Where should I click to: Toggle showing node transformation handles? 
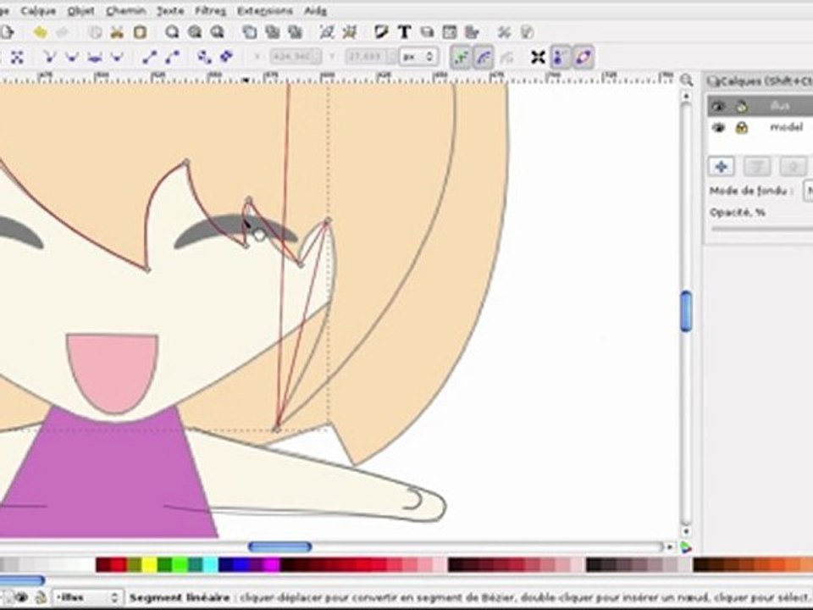tap(539, 57)
